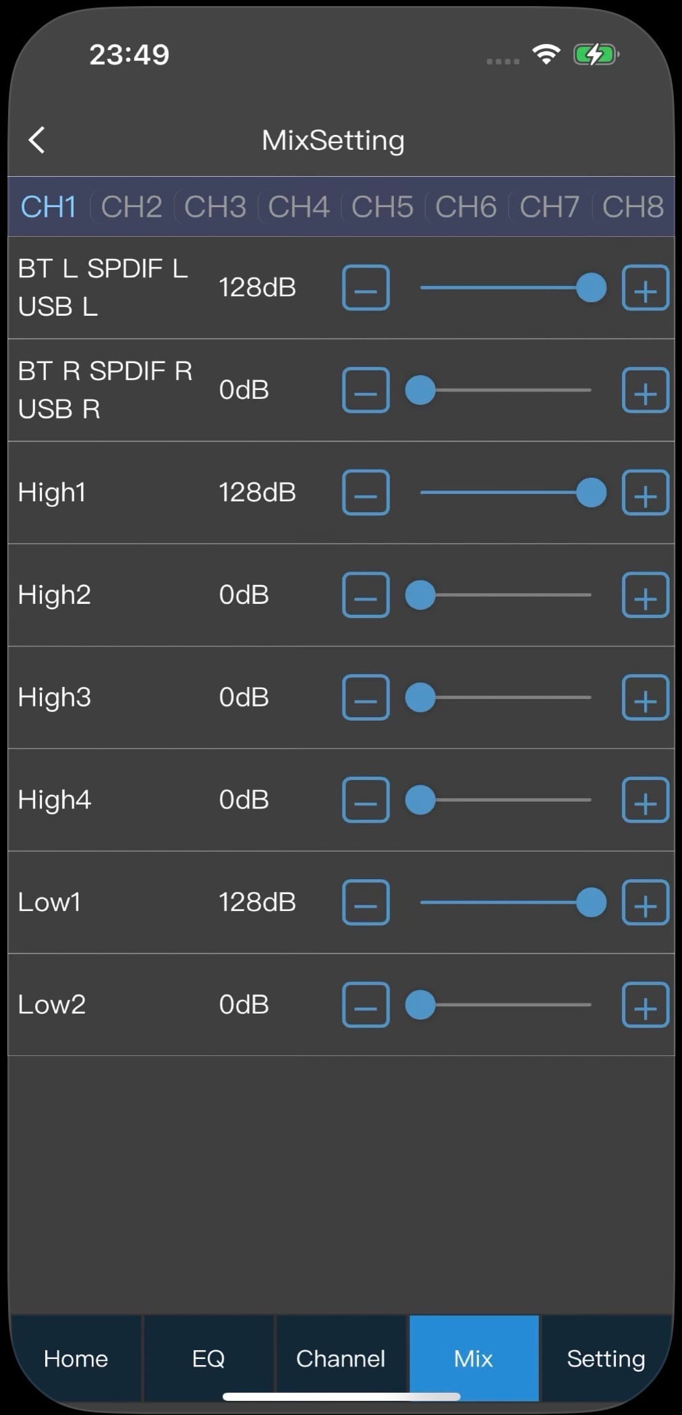Image resolution: width=682 pixels, height=1415 pixels.
Task: Tap the minus icon for High3
Action: pyautogui.click(x=366, y=698)
